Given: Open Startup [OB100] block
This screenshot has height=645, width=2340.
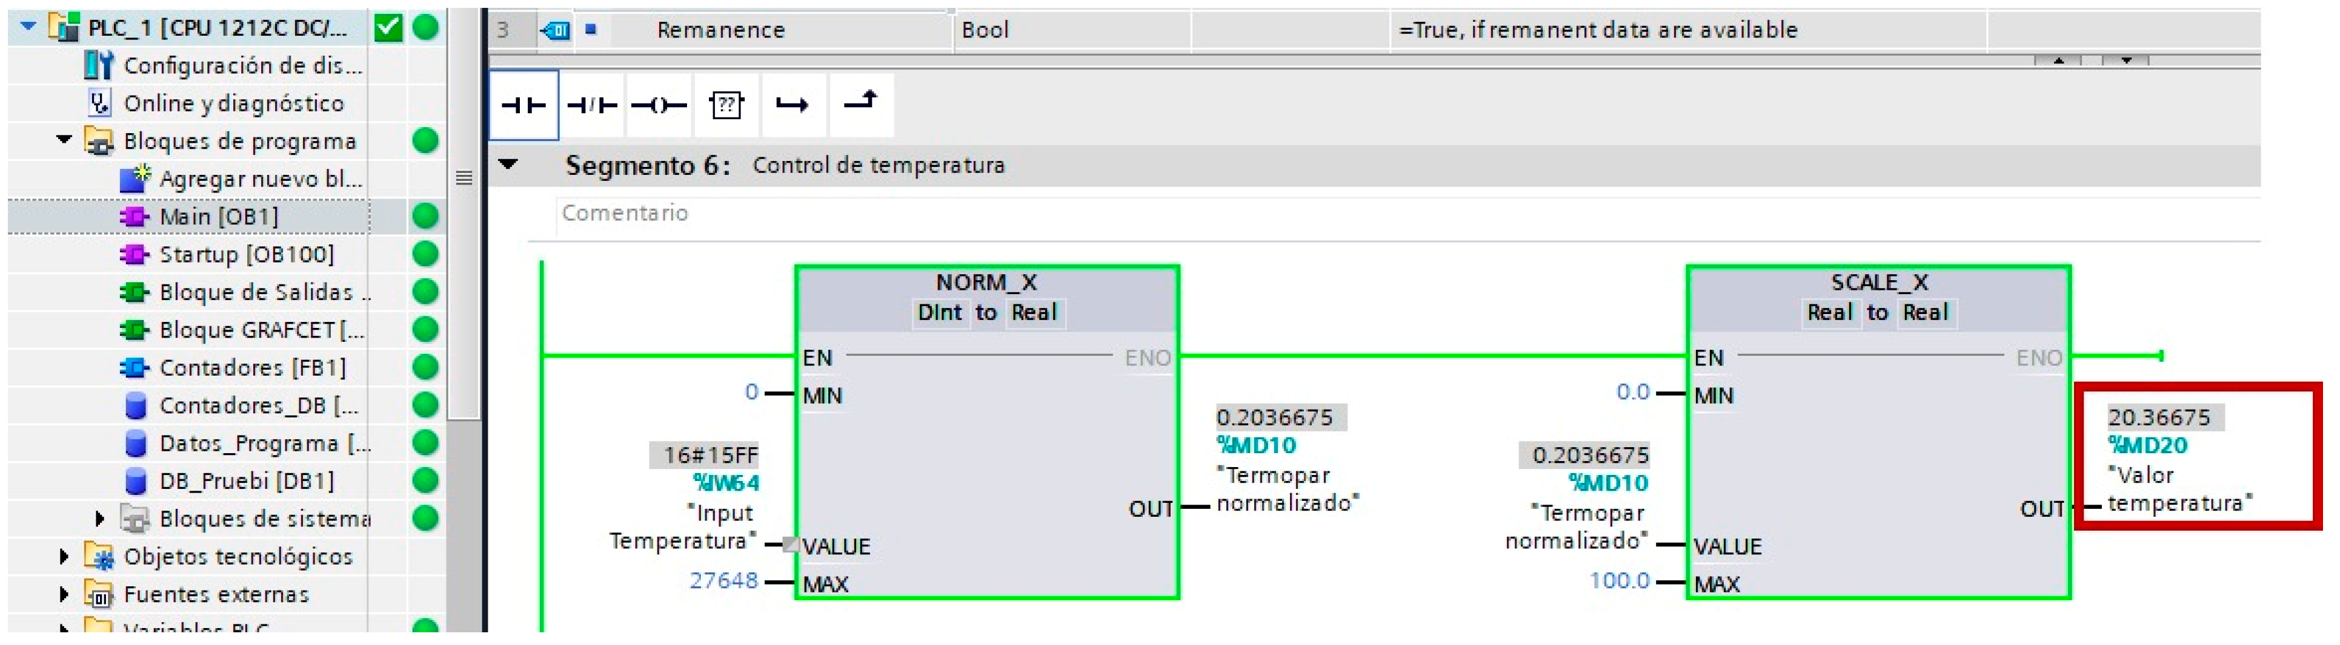Looking at the screenshot, I should click(246, 254).
